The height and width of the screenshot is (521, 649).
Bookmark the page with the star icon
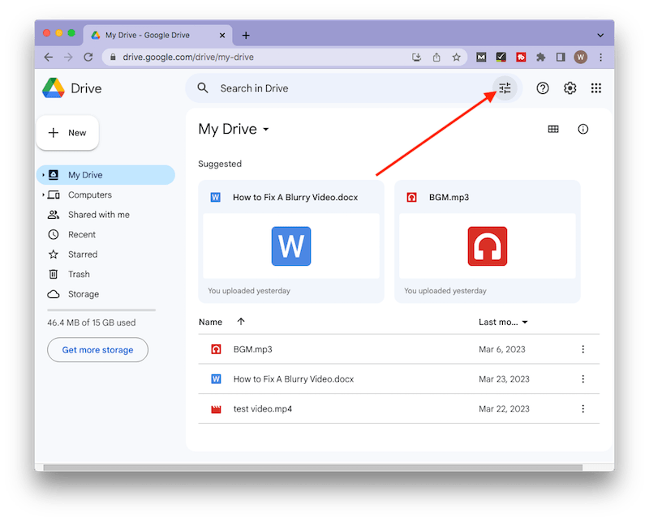pyautogui.click(x=457, y=58)
